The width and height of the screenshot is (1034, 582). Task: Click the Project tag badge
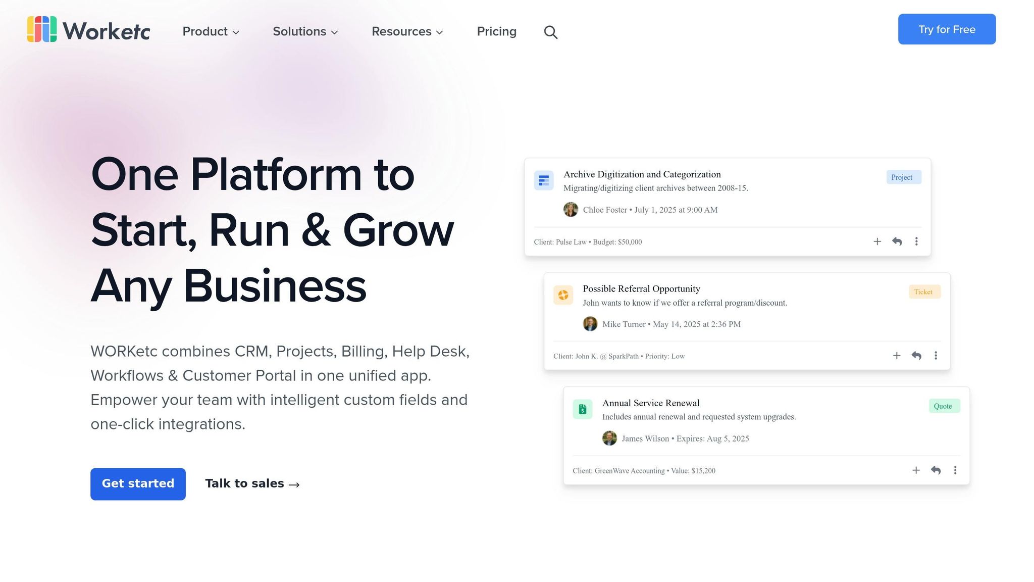904,177
